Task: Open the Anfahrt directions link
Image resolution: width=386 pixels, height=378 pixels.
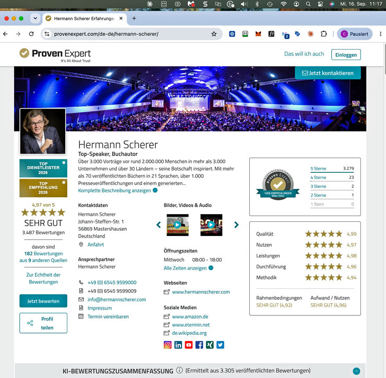Action: 95,244
